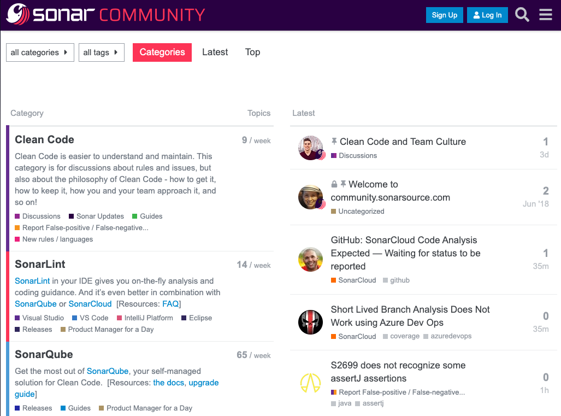Click the Sonar Community logo
561x416 pixels.
coord(106,15)
